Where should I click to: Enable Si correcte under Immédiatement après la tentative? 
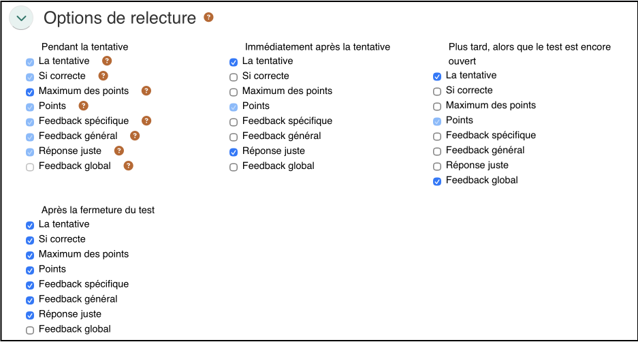pos(234,77)
